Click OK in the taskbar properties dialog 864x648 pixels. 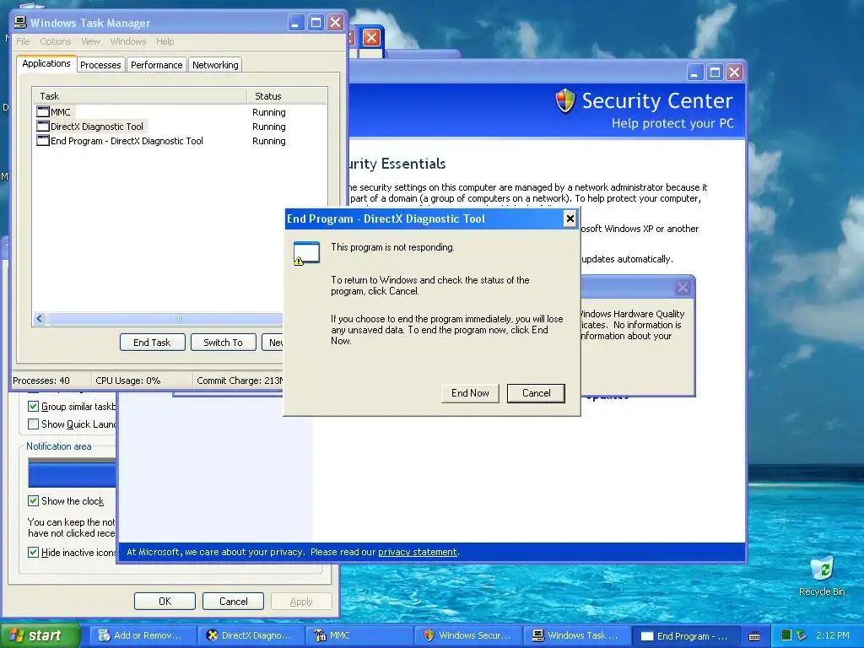pyautogui.click(x=165, y=601)
